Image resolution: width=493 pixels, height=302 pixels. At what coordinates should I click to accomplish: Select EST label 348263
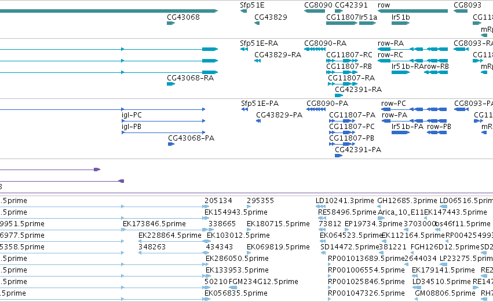(152, 247)
